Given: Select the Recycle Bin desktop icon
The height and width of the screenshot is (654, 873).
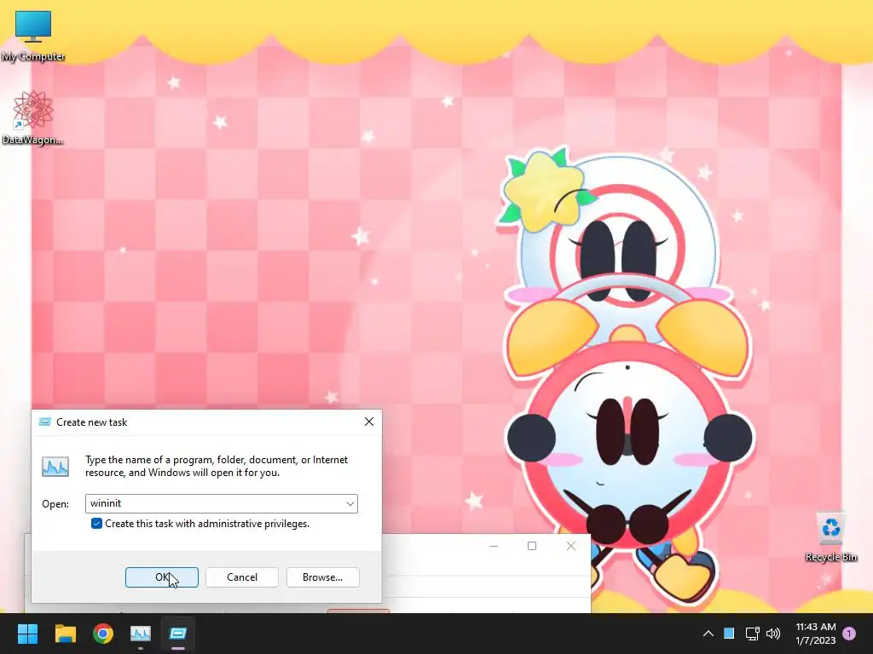Looking at the screenshot, I should pos(830,537).
